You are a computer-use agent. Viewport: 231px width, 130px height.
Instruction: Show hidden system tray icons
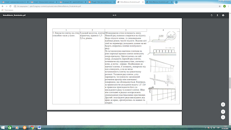tap(205, 128)
